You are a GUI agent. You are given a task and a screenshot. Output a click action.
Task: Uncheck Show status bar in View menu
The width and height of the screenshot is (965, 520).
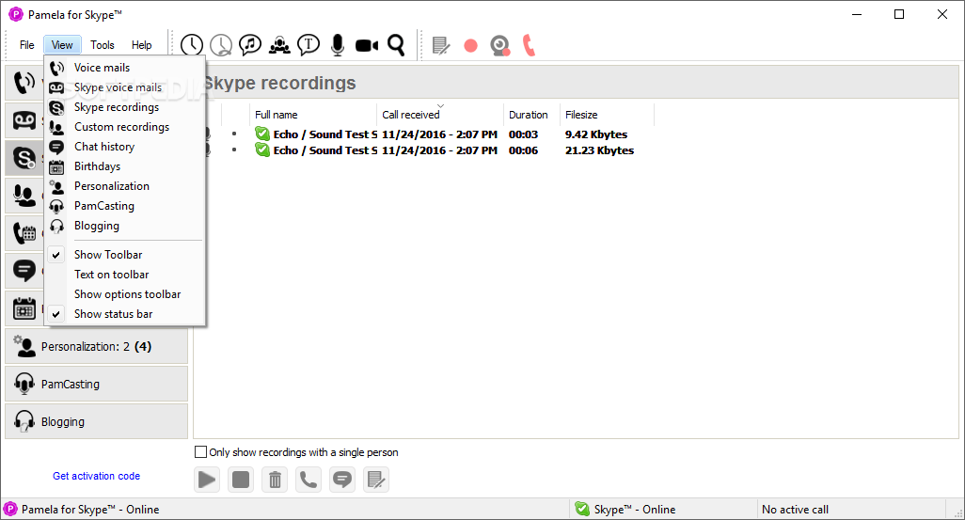[x=125, y=314]
